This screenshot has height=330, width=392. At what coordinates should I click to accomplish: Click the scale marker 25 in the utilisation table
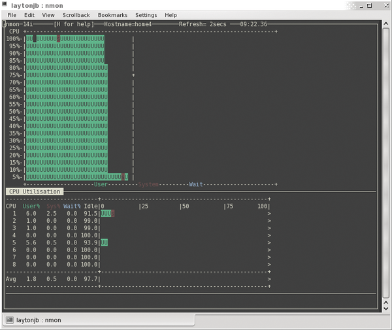(x=145, y=206)
